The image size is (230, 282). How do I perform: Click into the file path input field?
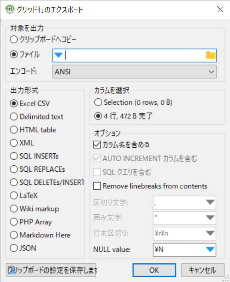pos(134,55)
